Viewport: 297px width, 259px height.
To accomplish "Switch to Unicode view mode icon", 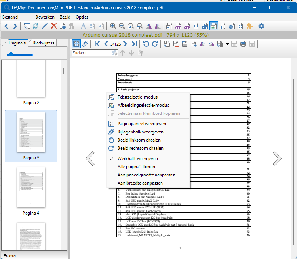I will click(x=196, y=26).
